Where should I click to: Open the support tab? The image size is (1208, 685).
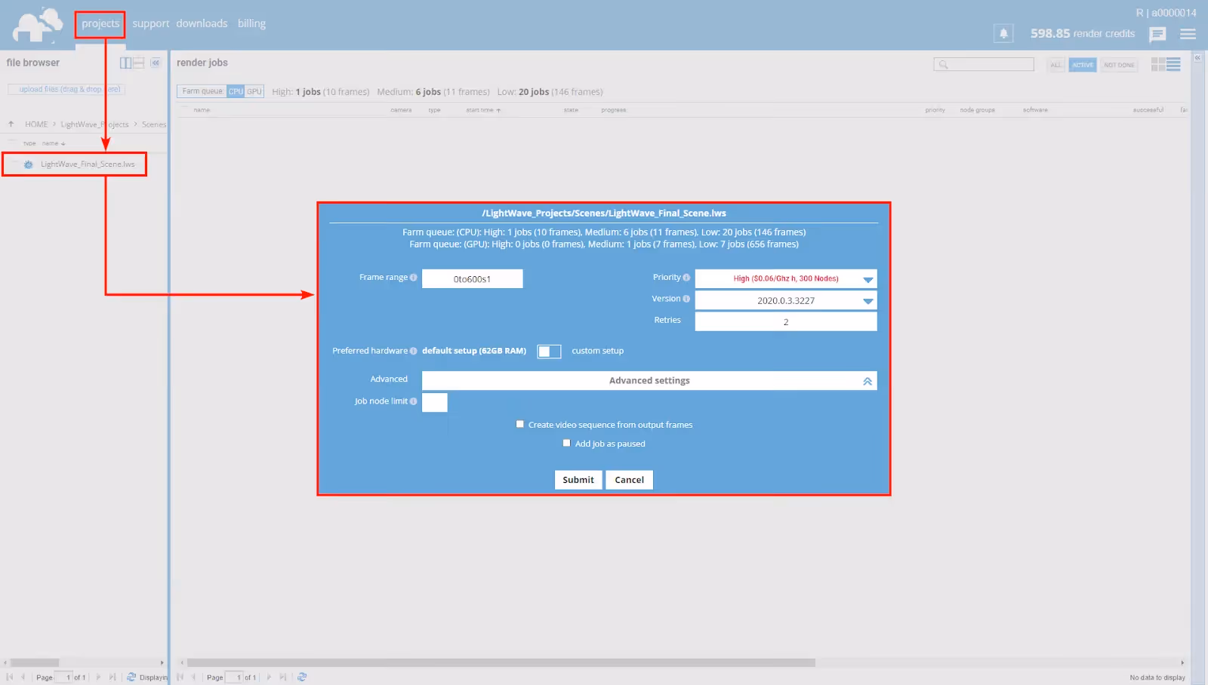[151, 23]
